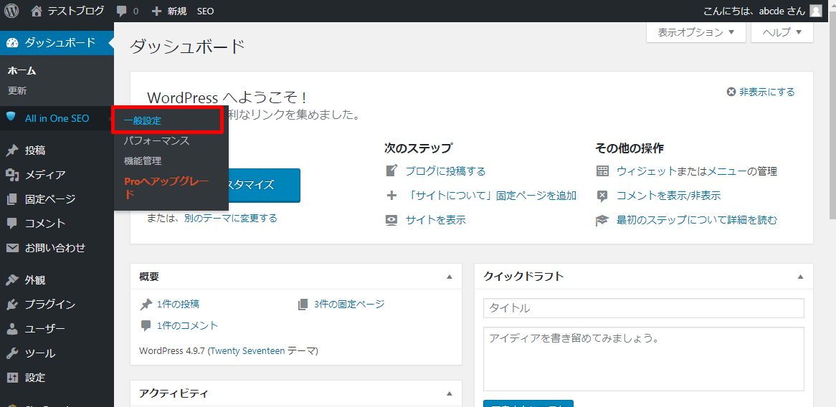This screenshot has height=407, width=836.
Task: Click the ツール wrench icon
Action: pyautogui.click(x=12, y=353)
